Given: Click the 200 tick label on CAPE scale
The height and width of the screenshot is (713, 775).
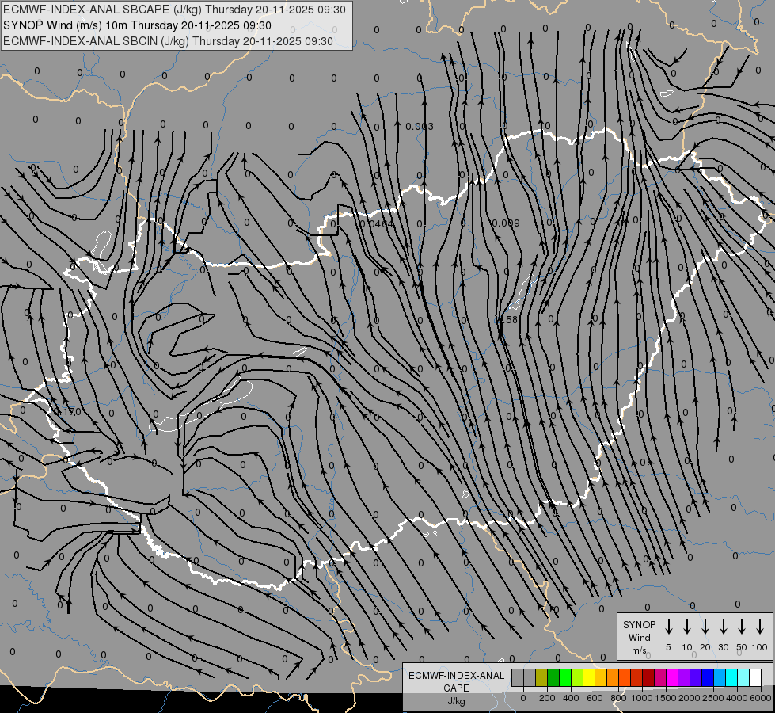Looking at the screenshot, I should tap(547, 698).
